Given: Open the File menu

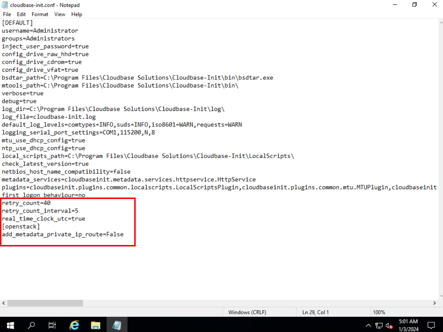Looking at the screenshot, I should tap(7, 14).
